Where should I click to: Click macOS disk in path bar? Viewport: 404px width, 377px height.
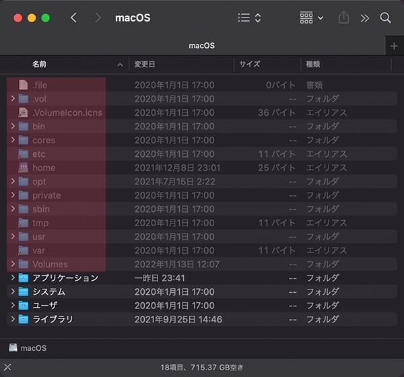click(28, 348)
